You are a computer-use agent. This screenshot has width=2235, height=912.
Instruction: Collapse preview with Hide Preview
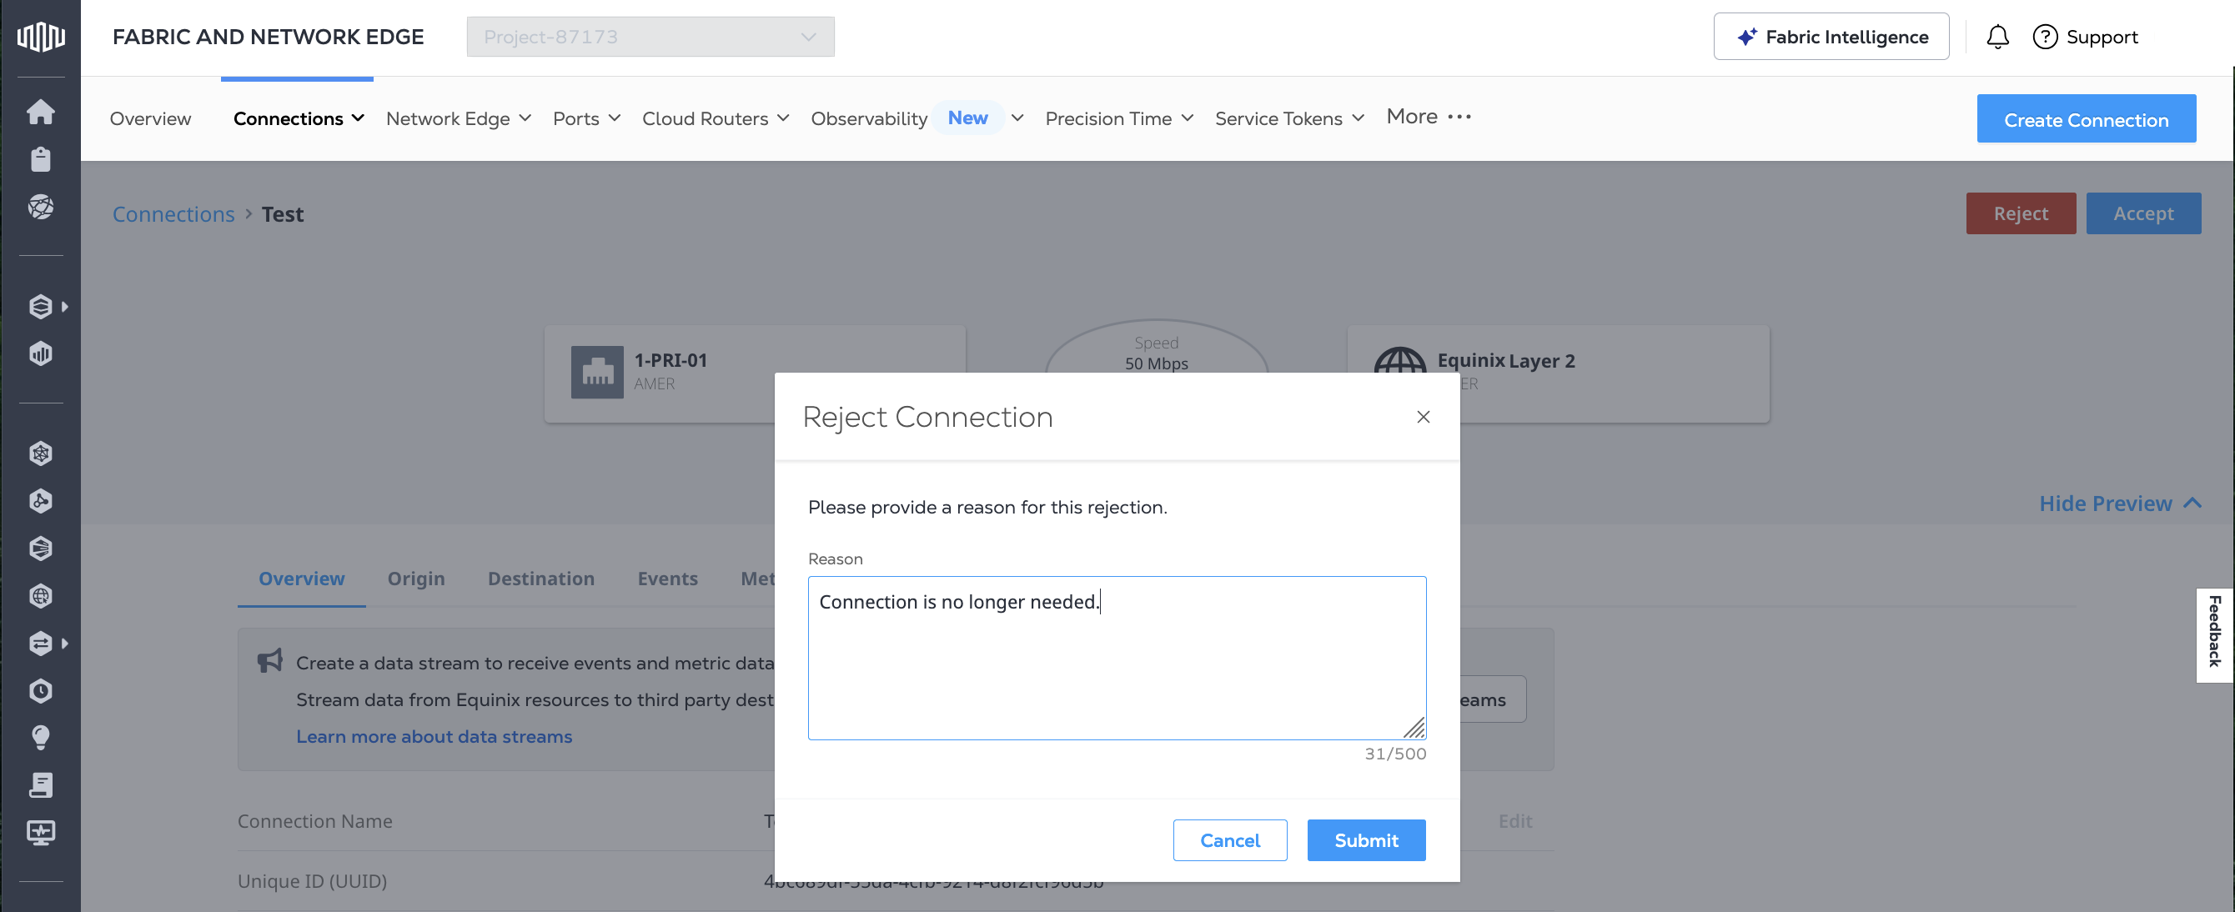(2119, 504)
